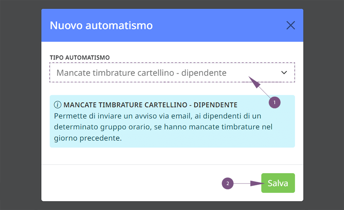Close the Nuovo automatismo dialog
This screenshot has height=210, width=344.
click(291, 25)
